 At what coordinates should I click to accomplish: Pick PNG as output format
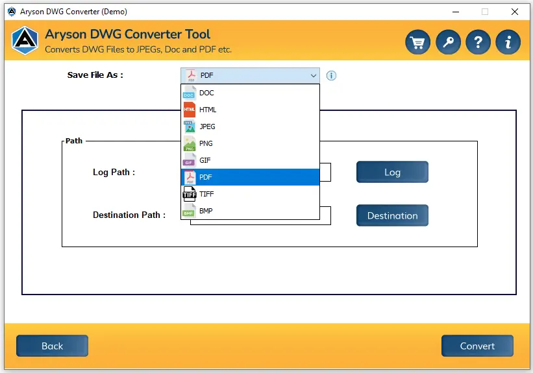tap(250, 143)
